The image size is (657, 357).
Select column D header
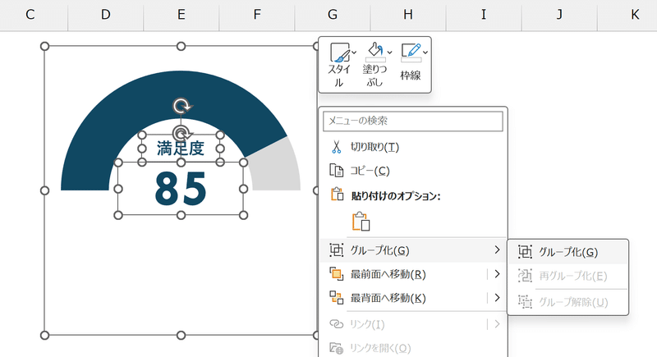tap(106, 15)
